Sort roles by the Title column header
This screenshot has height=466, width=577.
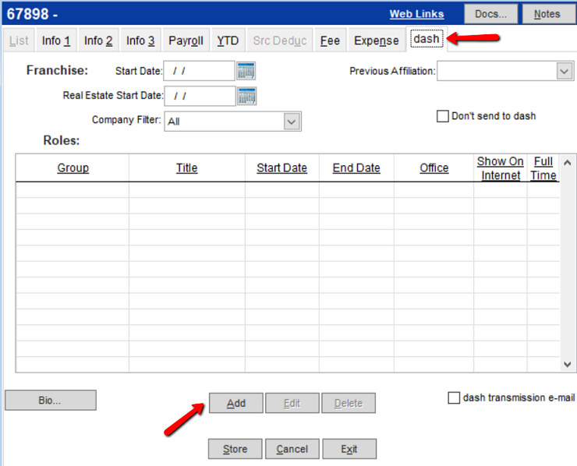coord(187,168)
